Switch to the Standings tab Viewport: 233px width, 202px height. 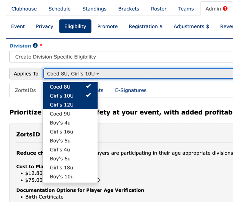click(x=95, y=9)
